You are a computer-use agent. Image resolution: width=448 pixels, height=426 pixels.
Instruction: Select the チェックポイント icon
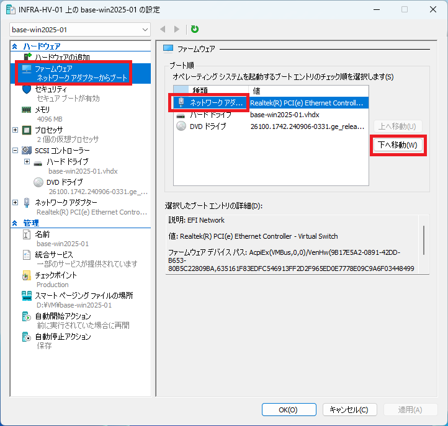tap(26, 275)
